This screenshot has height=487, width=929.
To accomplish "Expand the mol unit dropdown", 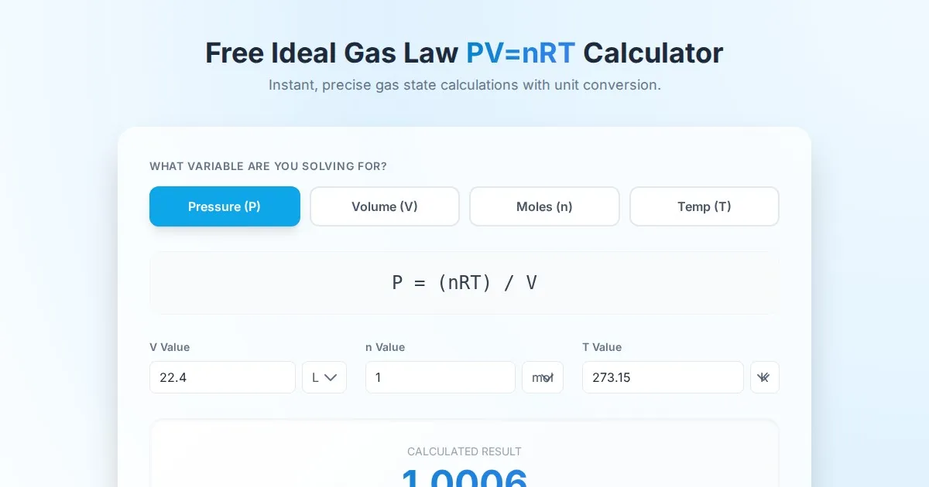I will [542, 377].
